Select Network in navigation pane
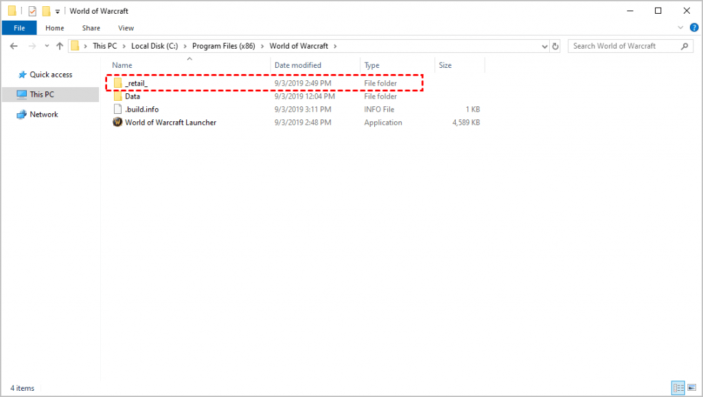 coord(44,115)
